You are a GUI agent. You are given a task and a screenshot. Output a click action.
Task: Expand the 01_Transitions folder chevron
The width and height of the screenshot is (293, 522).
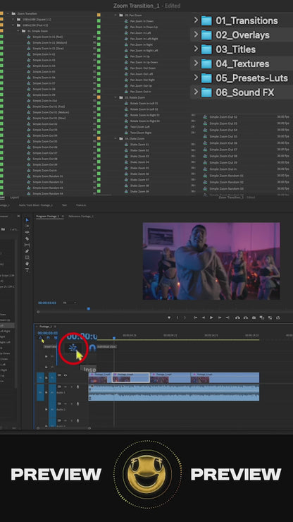[x=196, y=20]
